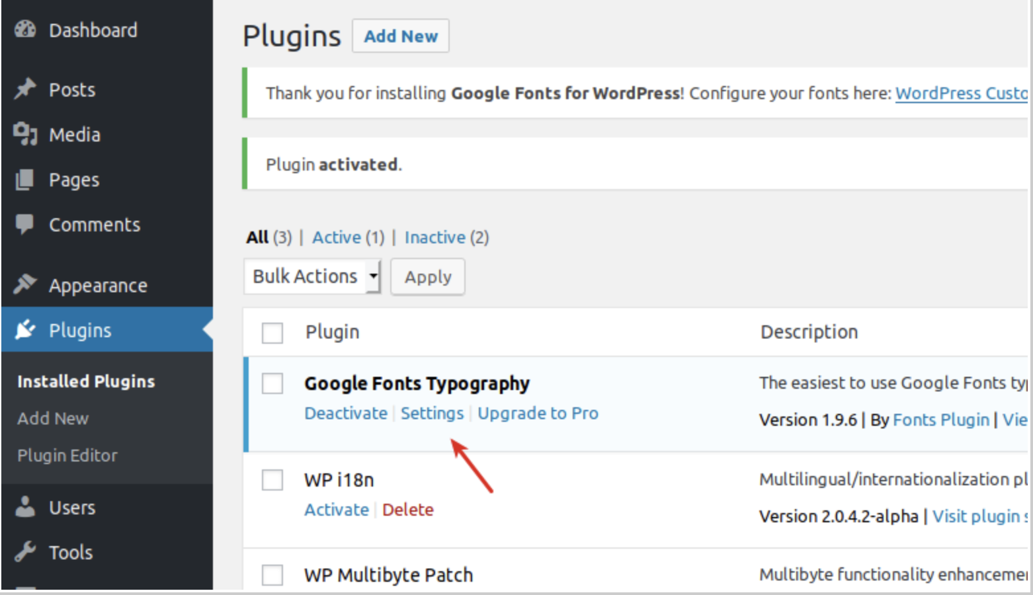1033x595 pixels.
Task: Click the Plugins plug icon
Action: [x=25, y=329]
